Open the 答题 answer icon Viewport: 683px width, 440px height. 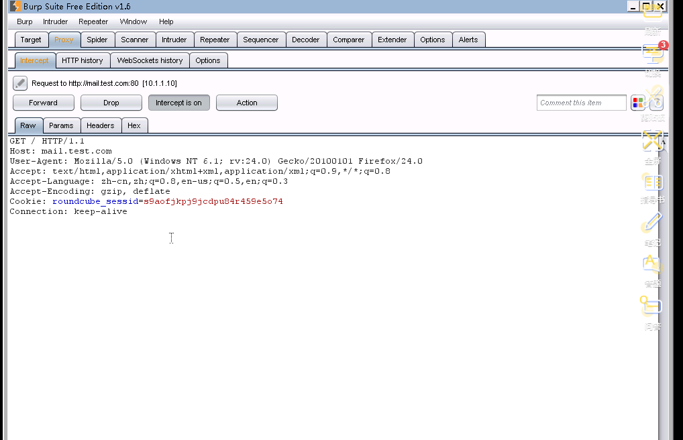[651, 264]
